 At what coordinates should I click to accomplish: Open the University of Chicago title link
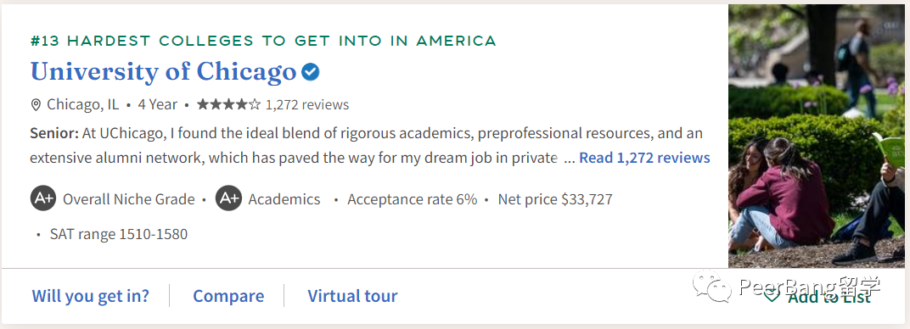pos(163,72)
